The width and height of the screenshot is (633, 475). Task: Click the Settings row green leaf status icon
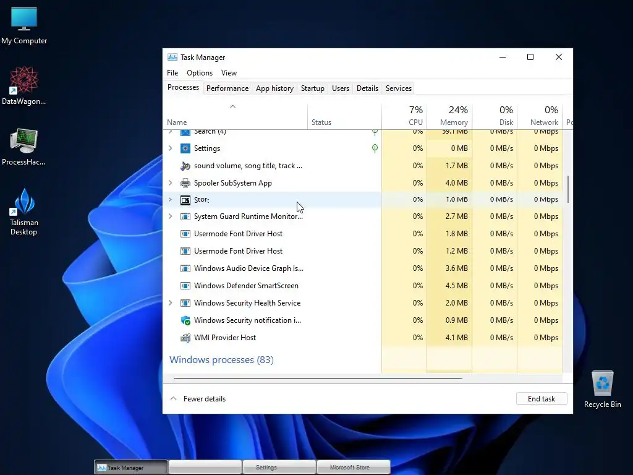[x=375, y=148]
